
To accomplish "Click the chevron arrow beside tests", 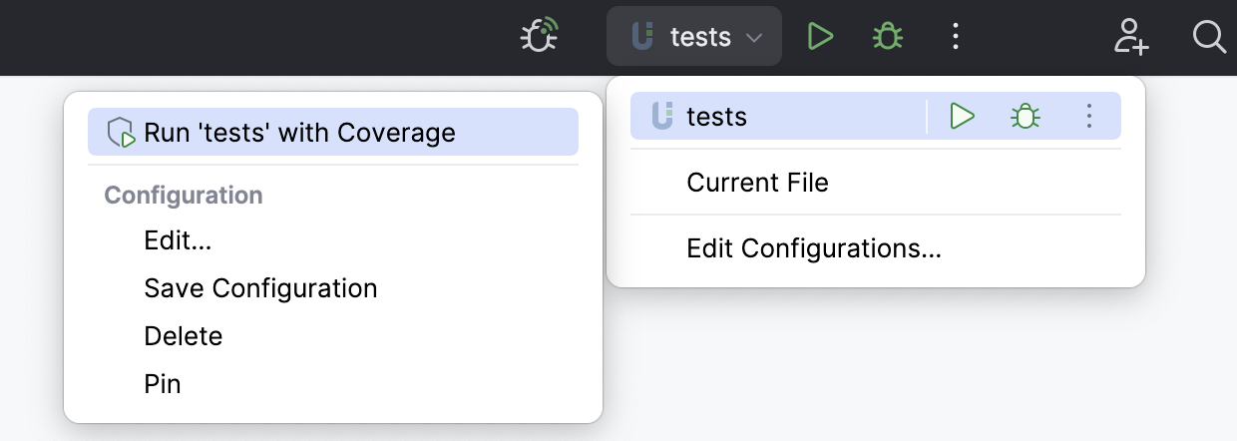I will pyautogui.click(x=754, y=38).
